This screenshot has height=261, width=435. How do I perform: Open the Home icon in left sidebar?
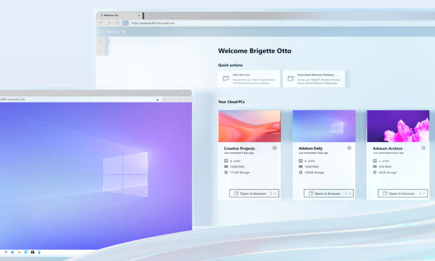[100, 42]
